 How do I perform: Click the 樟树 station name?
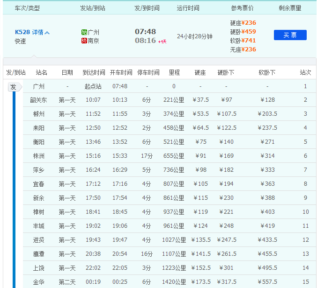pos(38,212)
